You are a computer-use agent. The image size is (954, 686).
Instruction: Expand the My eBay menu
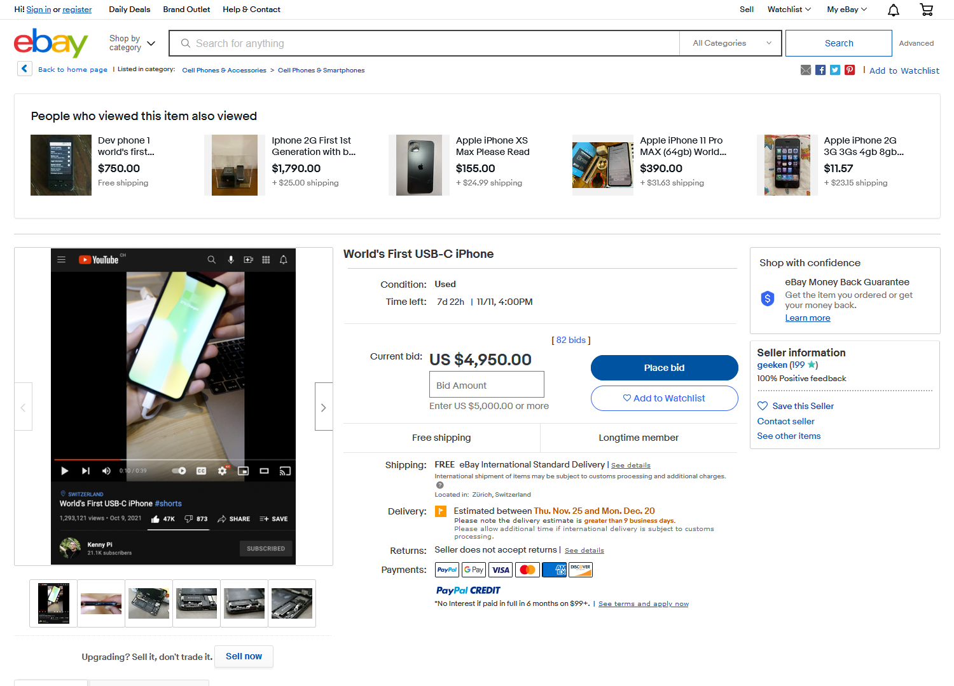pyautogui.click(x=847, y=10)
